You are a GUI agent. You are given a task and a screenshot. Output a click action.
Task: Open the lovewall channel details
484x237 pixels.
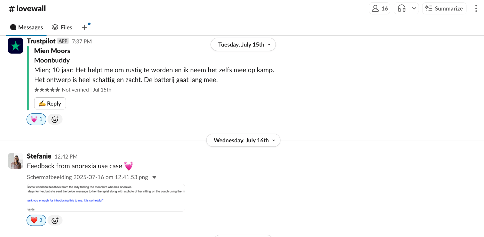tap(27, 9)
